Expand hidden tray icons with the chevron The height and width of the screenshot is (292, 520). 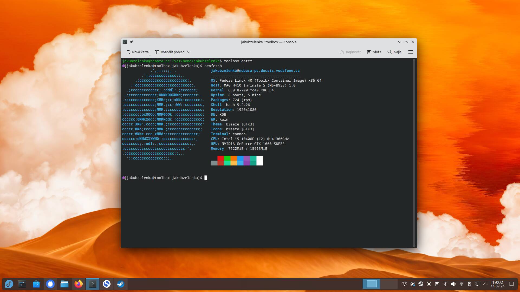pyautogui.click(x=485, y=284)
